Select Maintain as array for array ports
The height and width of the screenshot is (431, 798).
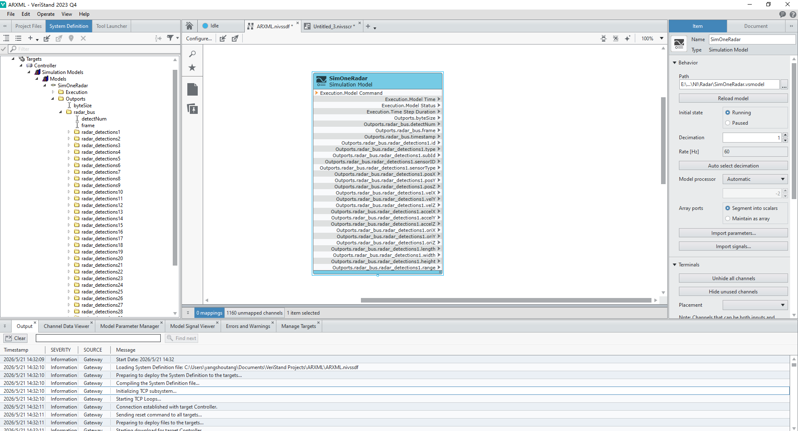pos(728,219)
